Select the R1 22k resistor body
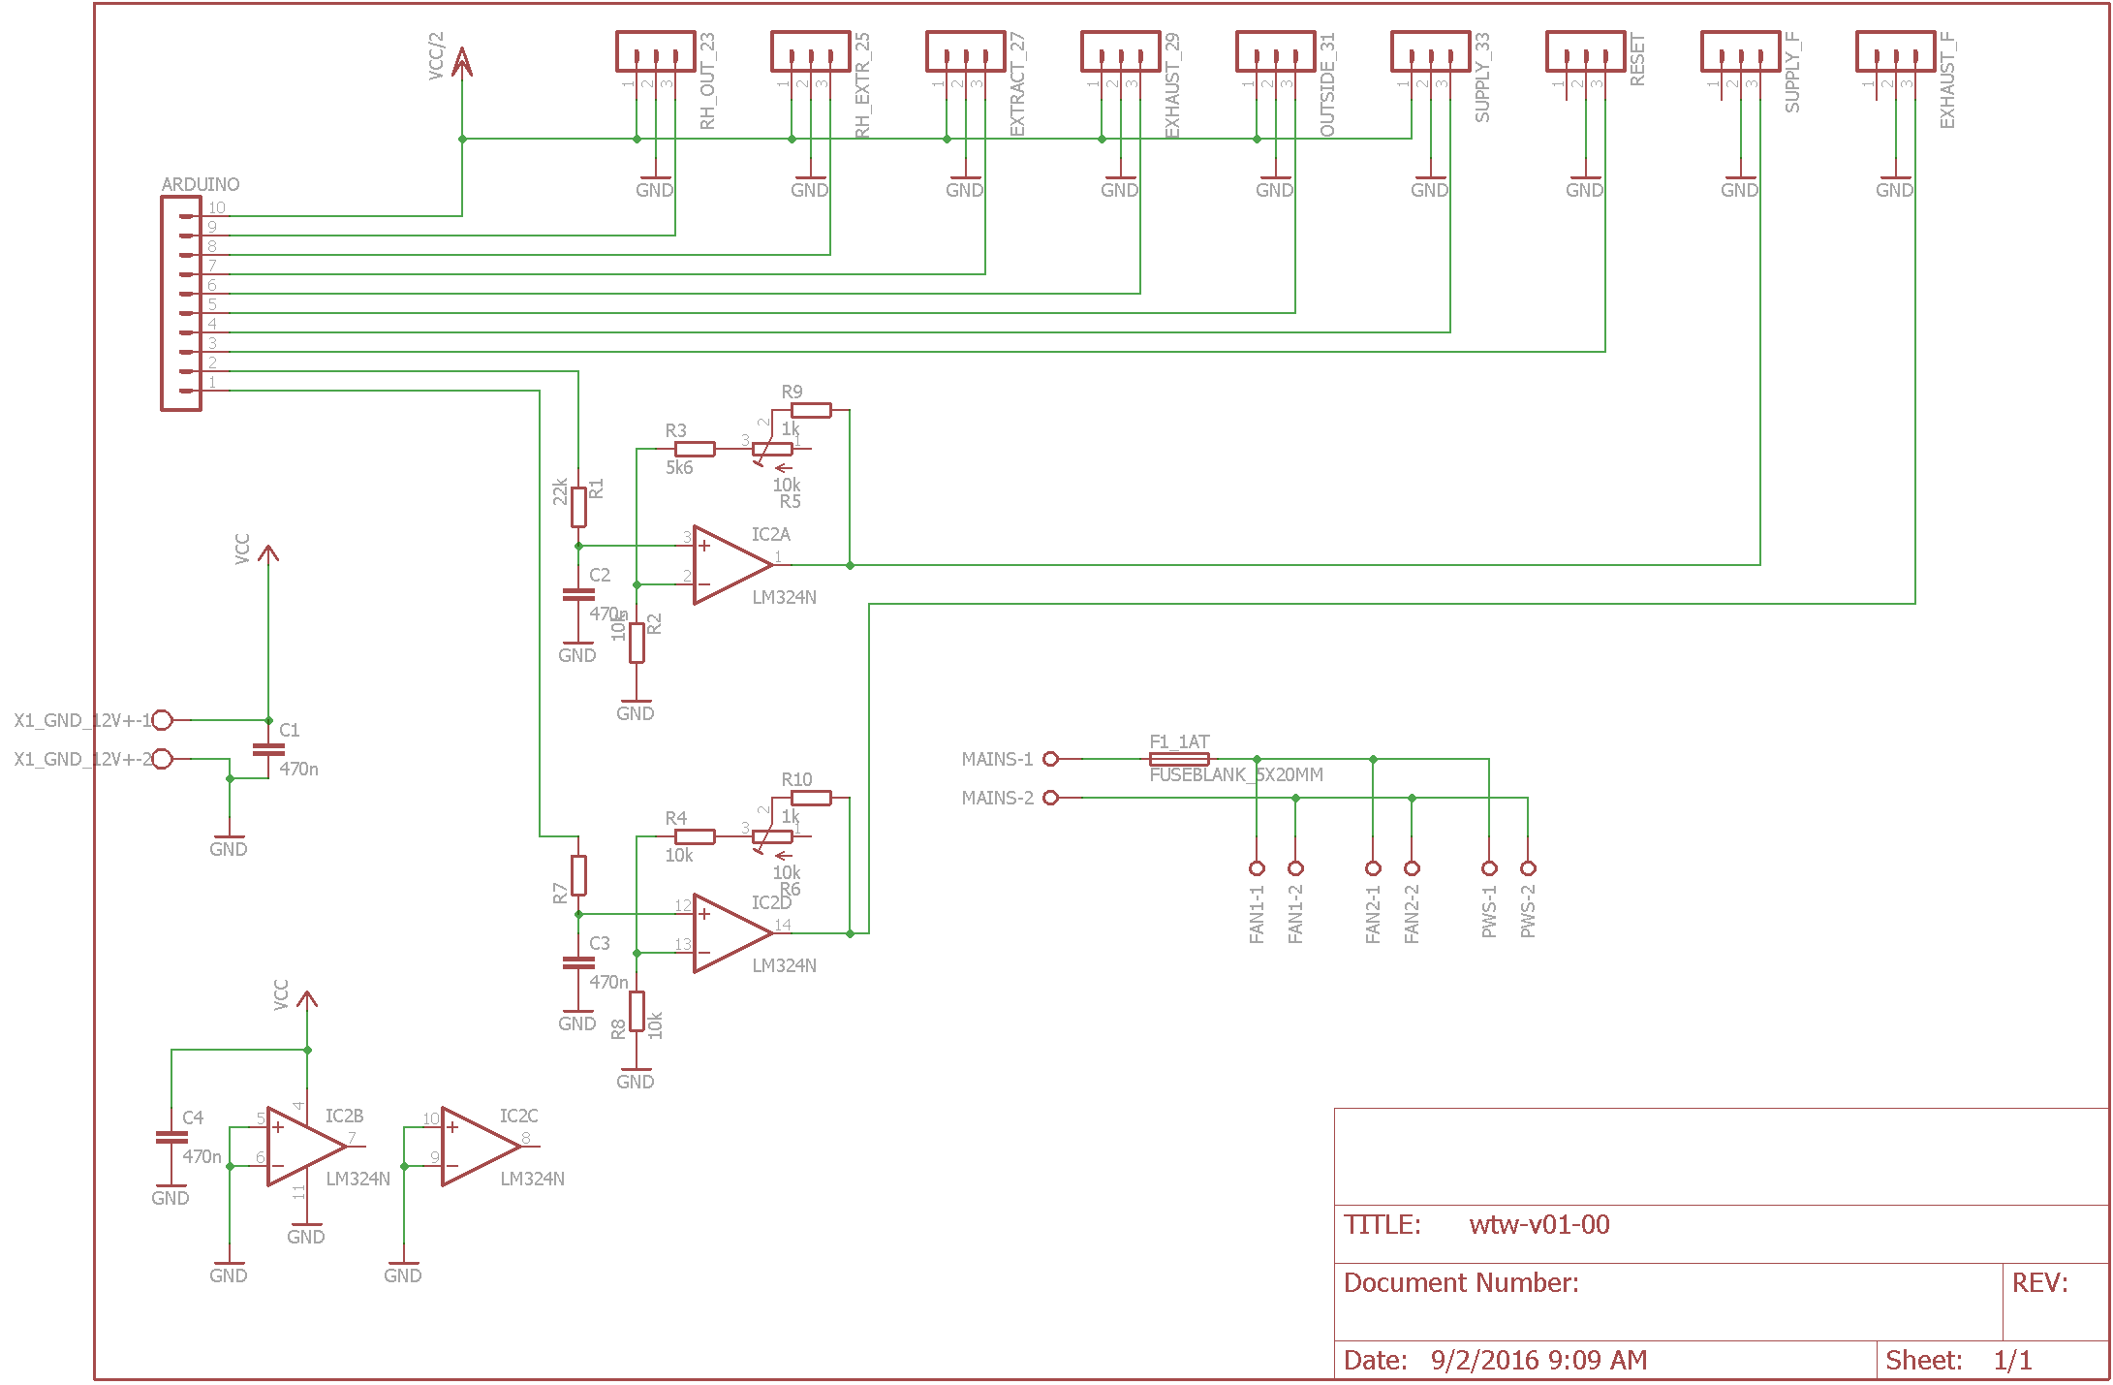This screenshot has height=1385, width=2113. [x=578, y=507]
